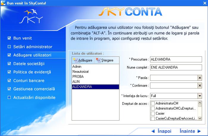Click the Prescurtare input field

click(x=176, y=59)
